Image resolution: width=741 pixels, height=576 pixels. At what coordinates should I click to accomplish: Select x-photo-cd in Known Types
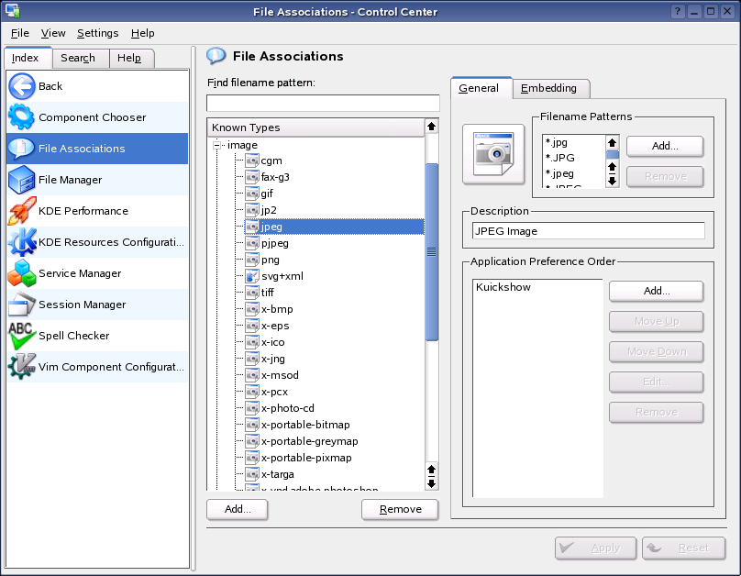[288, 408]
